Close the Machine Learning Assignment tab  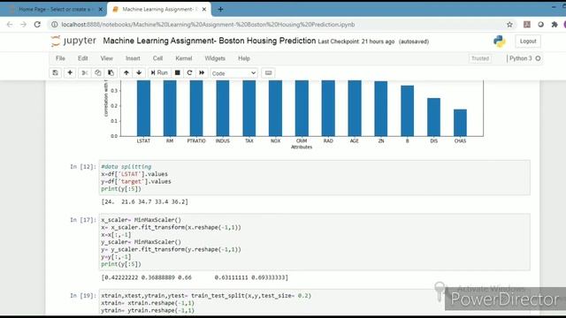204,10
